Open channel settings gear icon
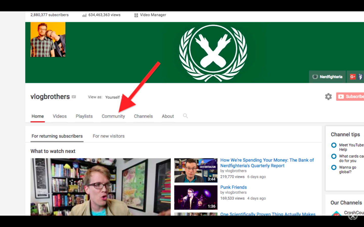The height and width of the screenshot is (227, 364). pyautogui.click(x=328, y=97)
